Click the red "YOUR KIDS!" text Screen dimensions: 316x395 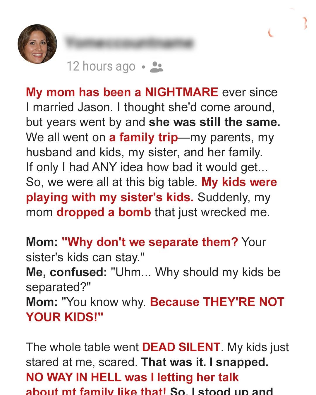point(64,317)
